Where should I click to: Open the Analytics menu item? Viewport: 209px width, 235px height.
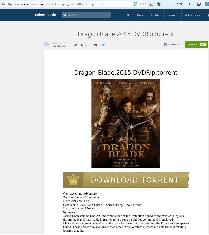156,15
